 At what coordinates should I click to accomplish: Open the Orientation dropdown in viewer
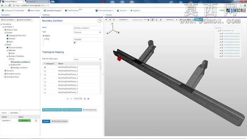(123, 20)
